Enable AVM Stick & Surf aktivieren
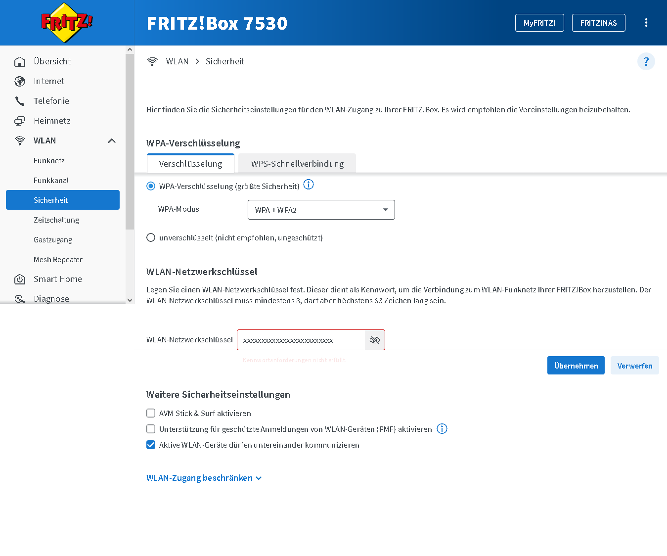The image size is (667, 556). click(151, 413)
